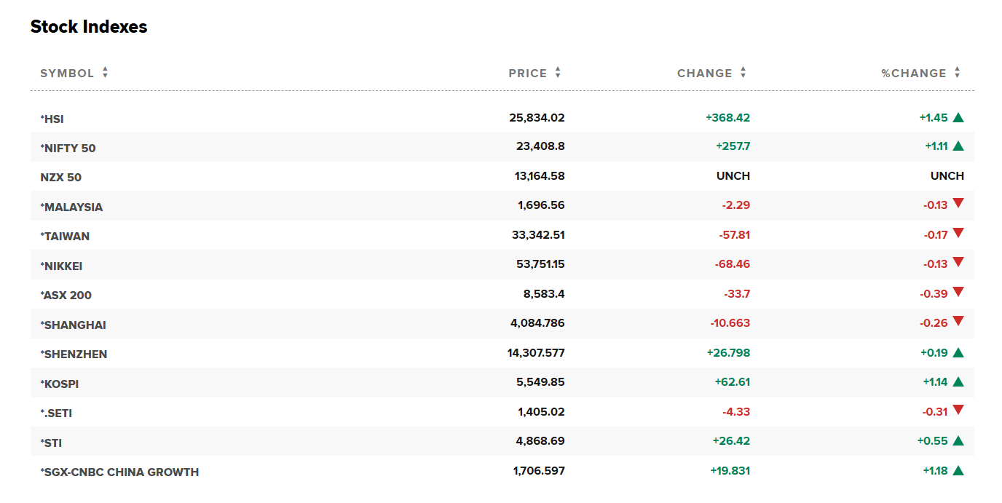This screenshot has height=503, width=1002.
Task: Open the *NIKKEI index page
Action: click(x=61, y=266)
